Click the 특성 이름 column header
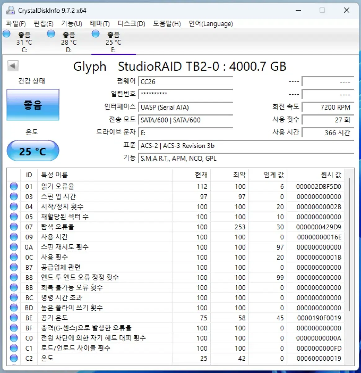The width and height of the screenshot is (361, 373). point(105,175)
